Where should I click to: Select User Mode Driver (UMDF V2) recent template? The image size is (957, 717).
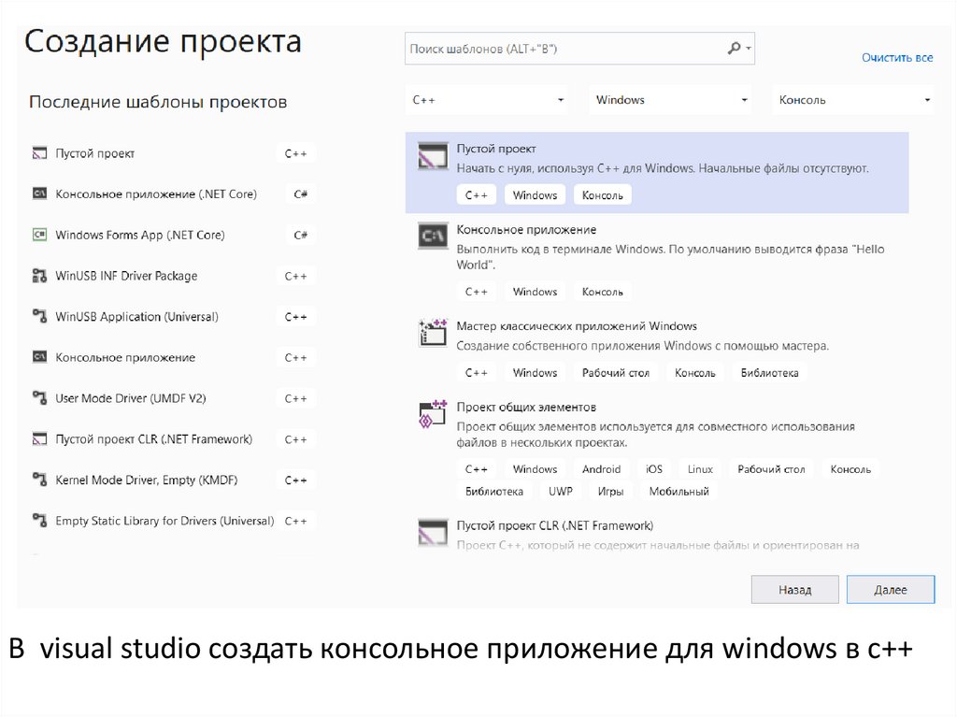131,398
